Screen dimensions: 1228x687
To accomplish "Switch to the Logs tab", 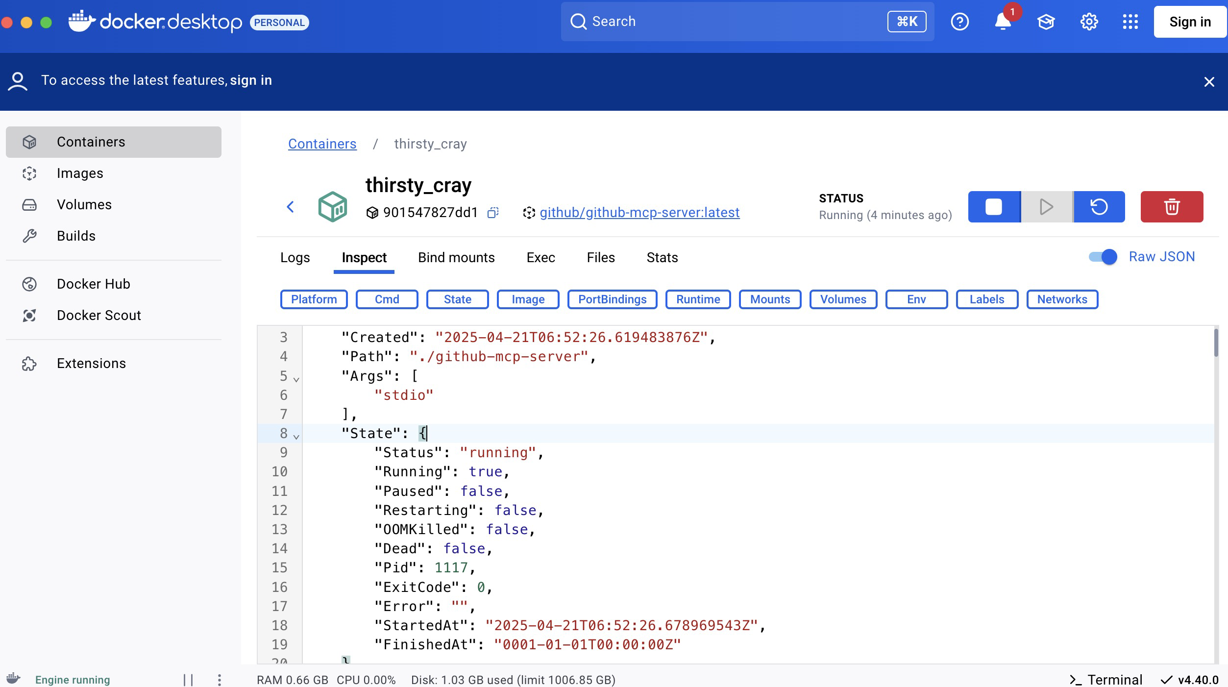I will pyautogui.click(x=295, y=258).
